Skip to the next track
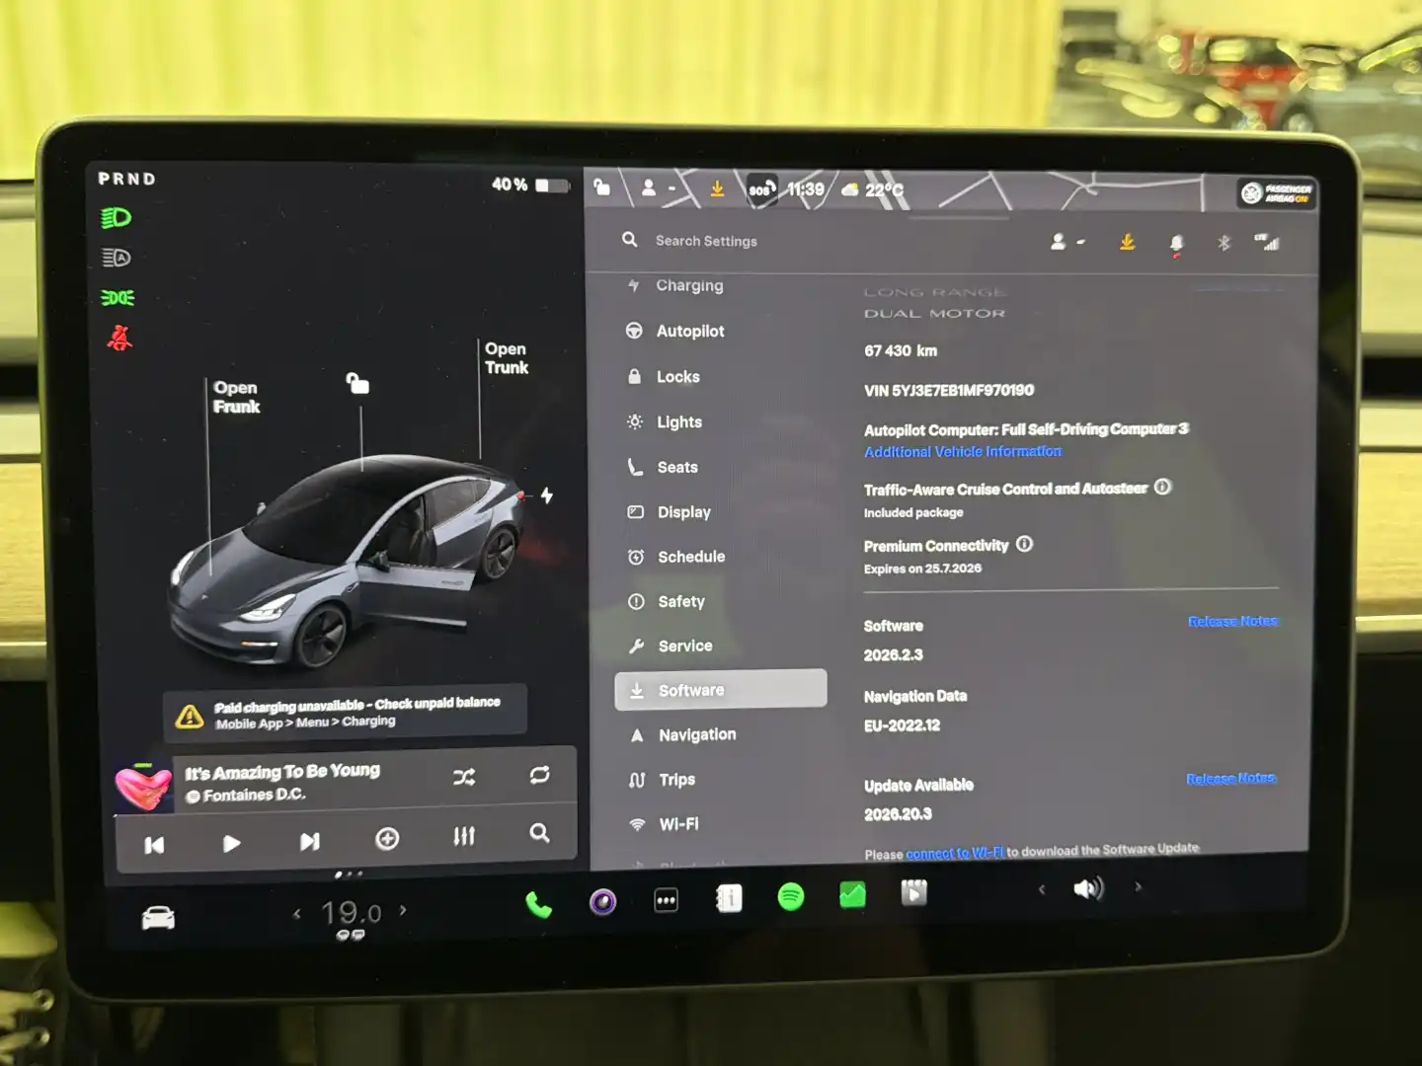This screenshot has height=1066, width=1422. coord(309,841)
